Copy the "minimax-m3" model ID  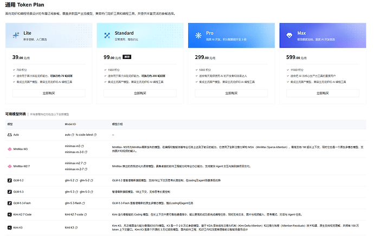(82, 146)
